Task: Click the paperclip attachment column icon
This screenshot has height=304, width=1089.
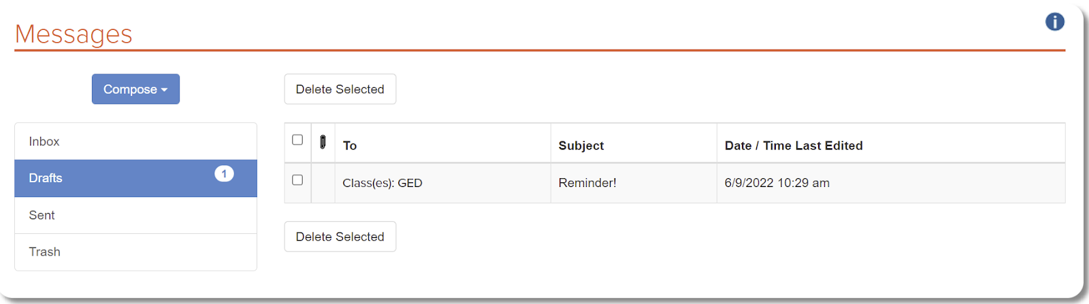Action: point(323,142)
